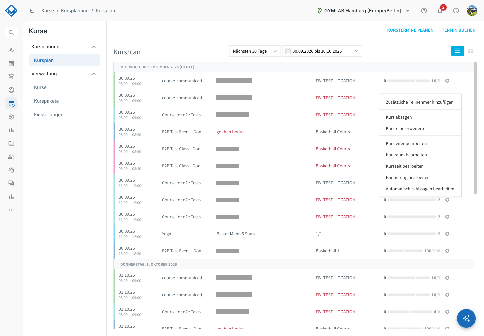
Task: Click the plus icon in the Yoga row
Action: (x=447, y=234)
